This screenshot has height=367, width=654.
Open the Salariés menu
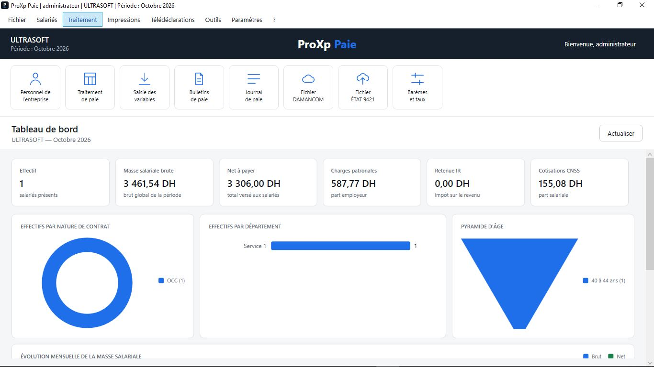point(47,20)
